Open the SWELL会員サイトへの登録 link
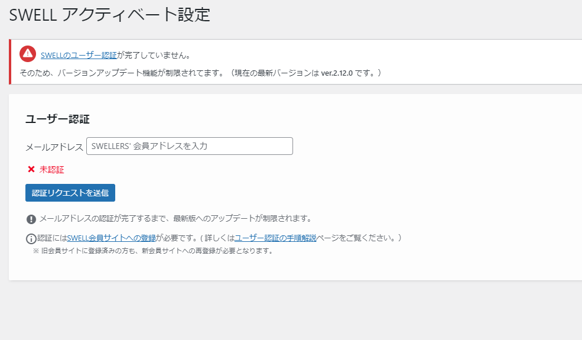 coord(111,238)
